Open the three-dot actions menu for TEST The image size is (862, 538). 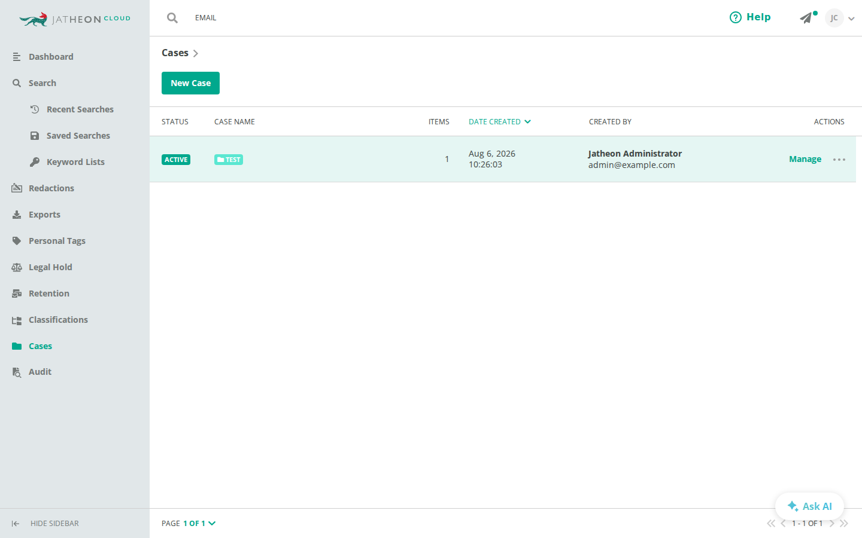click(839, 160)
